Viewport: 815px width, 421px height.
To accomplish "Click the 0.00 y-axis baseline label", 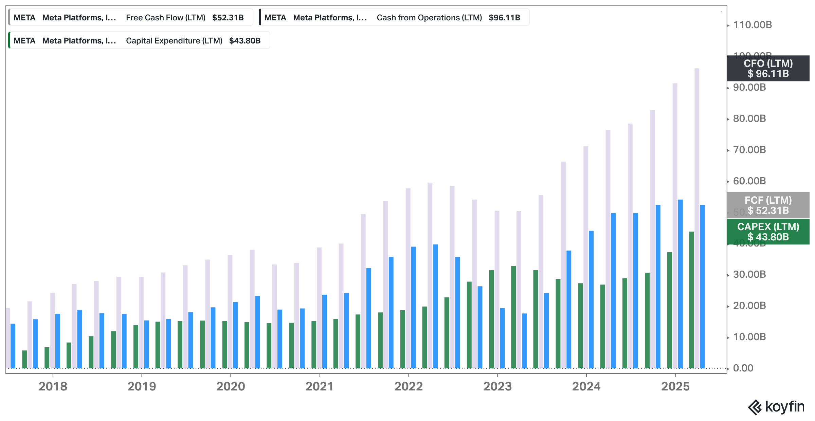I will coord(743,368).
